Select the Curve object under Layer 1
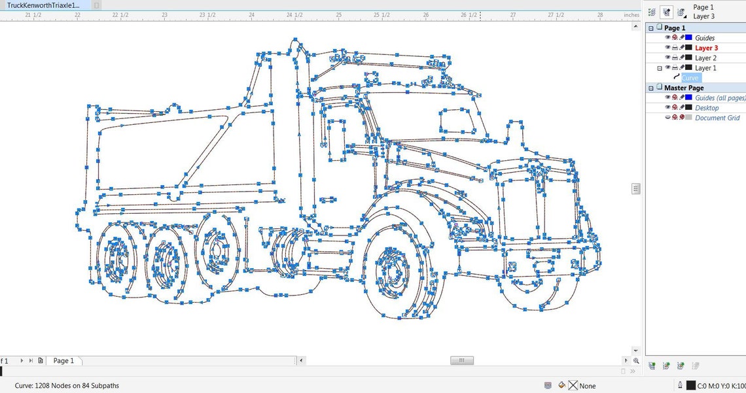The image size is (746, 393). [690, 77]
